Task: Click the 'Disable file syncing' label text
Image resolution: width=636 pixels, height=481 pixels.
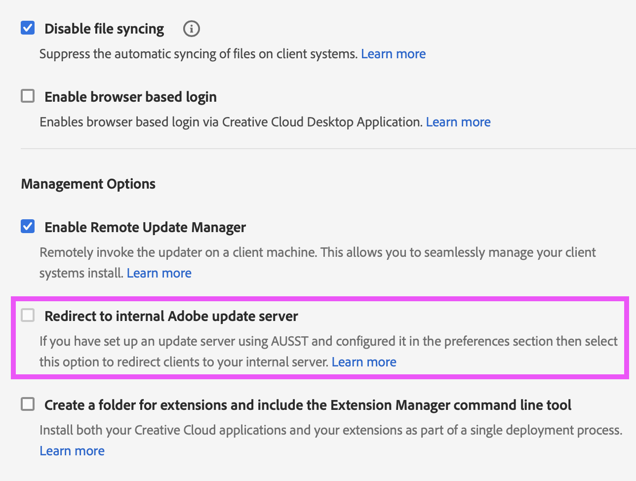Action: coord(104,29)
